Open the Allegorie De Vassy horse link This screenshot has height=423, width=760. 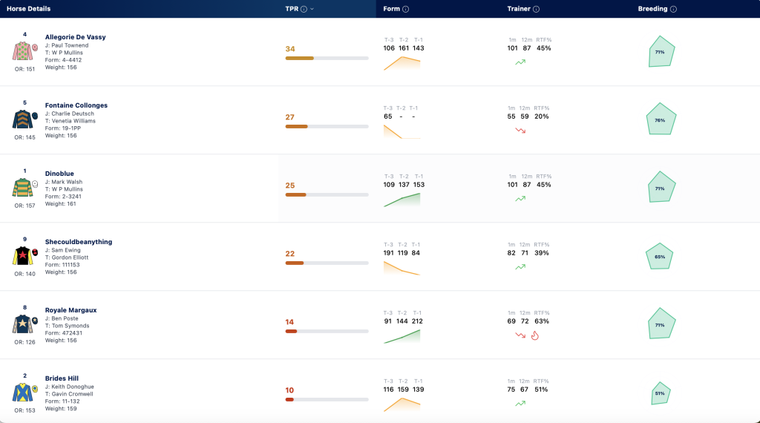75,37
